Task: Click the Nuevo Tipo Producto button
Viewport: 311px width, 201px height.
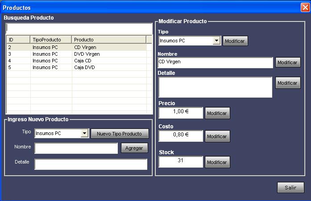Action: [120, 134]
